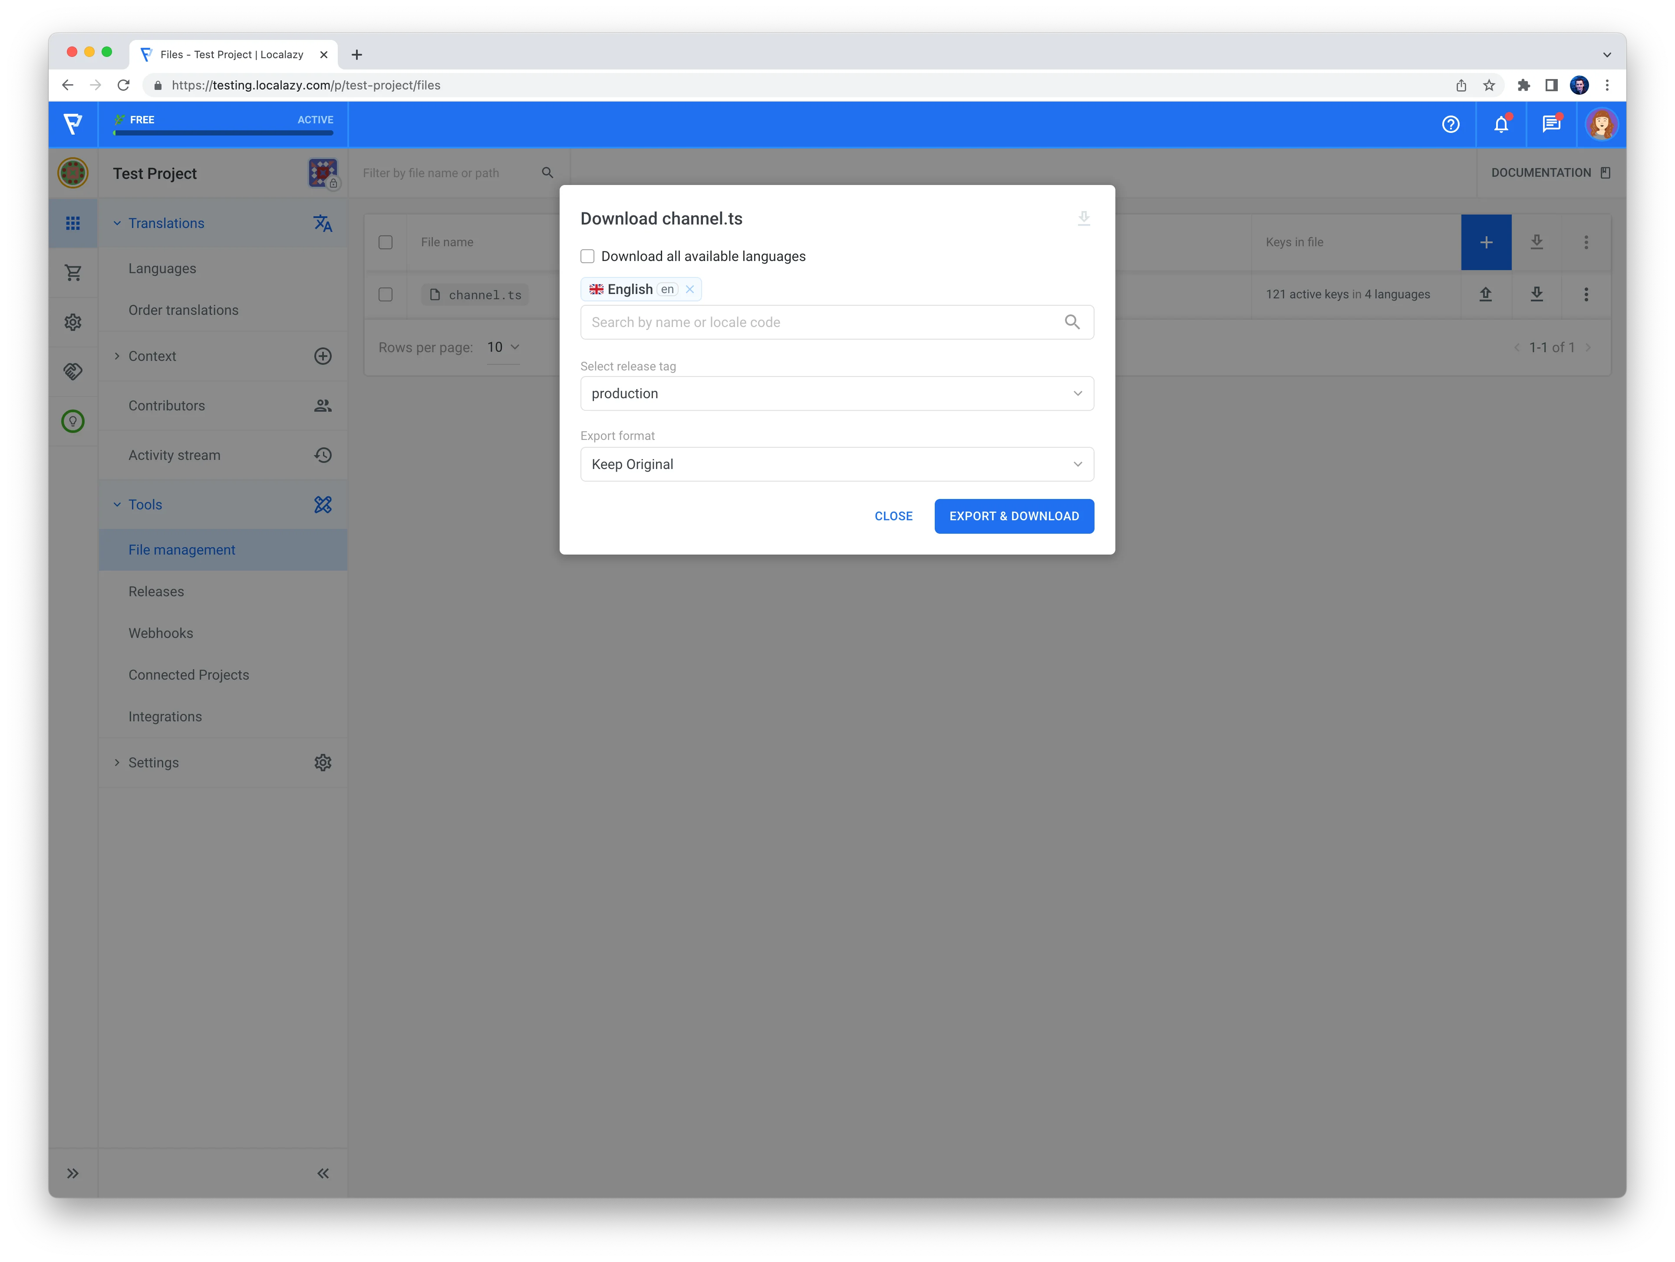Click the Close button in dialog
This screenshot has height=1262, width=1675.
click(x=894, y=516)
